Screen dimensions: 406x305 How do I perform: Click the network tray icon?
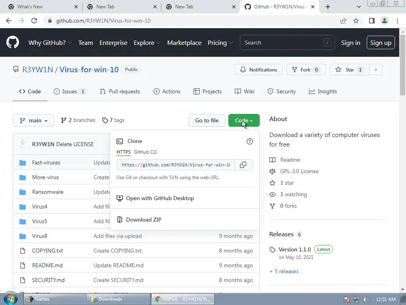[356, 299]
